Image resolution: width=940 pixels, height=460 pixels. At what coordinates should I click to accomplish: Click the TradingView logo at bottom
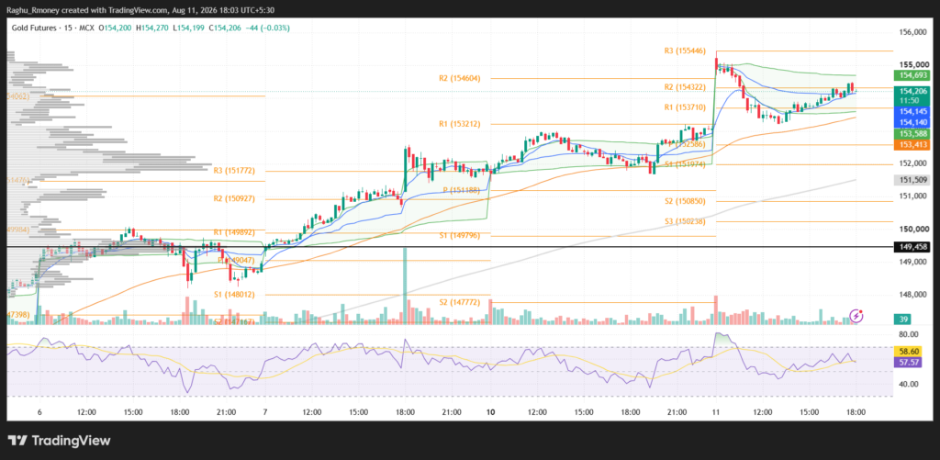pos(60,441)
